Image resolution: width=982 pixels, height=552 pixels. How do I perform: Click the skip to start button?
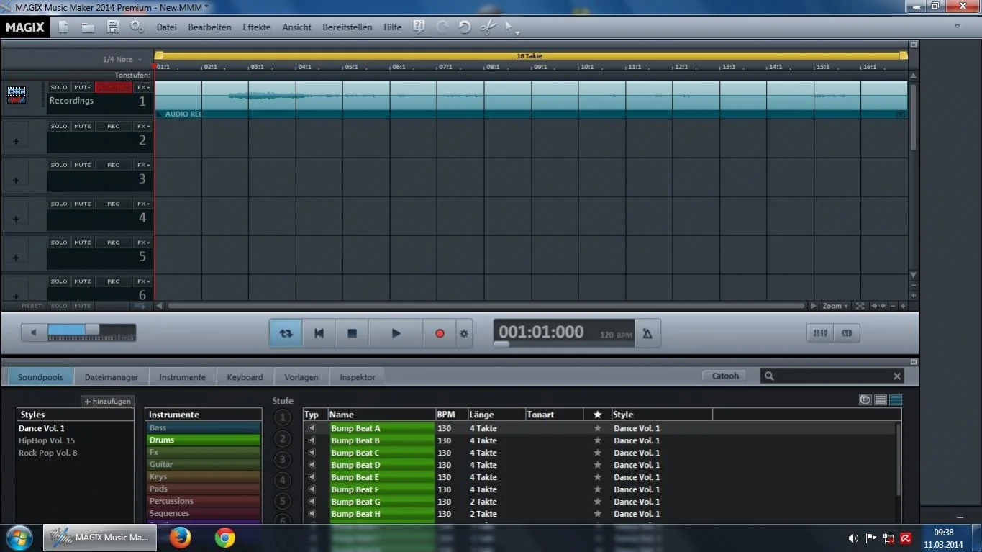tap(319, 333)
